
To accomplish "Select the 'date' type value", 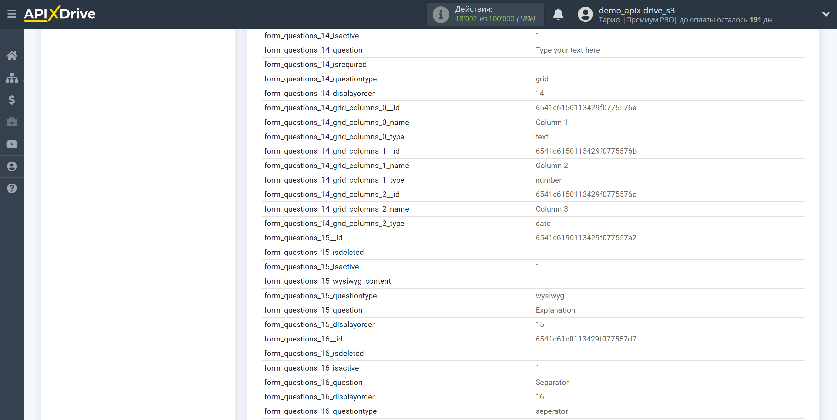I will click(543, 223).
